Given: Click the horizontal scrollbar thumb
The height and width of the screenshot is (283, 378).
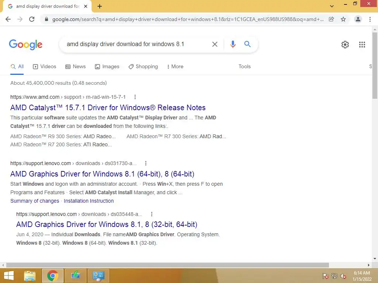Looking at the screenshot, I should point(167,265).
